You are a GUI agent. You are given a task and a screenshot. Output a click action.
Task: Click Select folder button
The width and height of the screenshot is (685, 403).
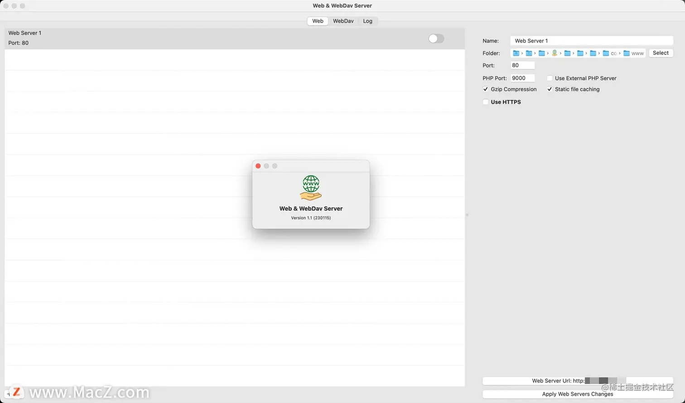661,53
